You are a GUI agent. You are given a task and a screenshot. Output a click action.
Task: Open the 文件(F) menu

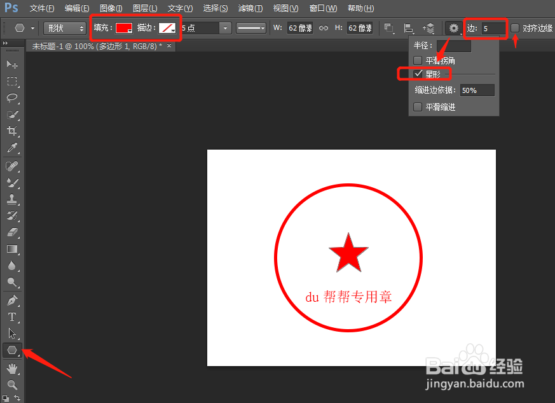click(42, 8)
